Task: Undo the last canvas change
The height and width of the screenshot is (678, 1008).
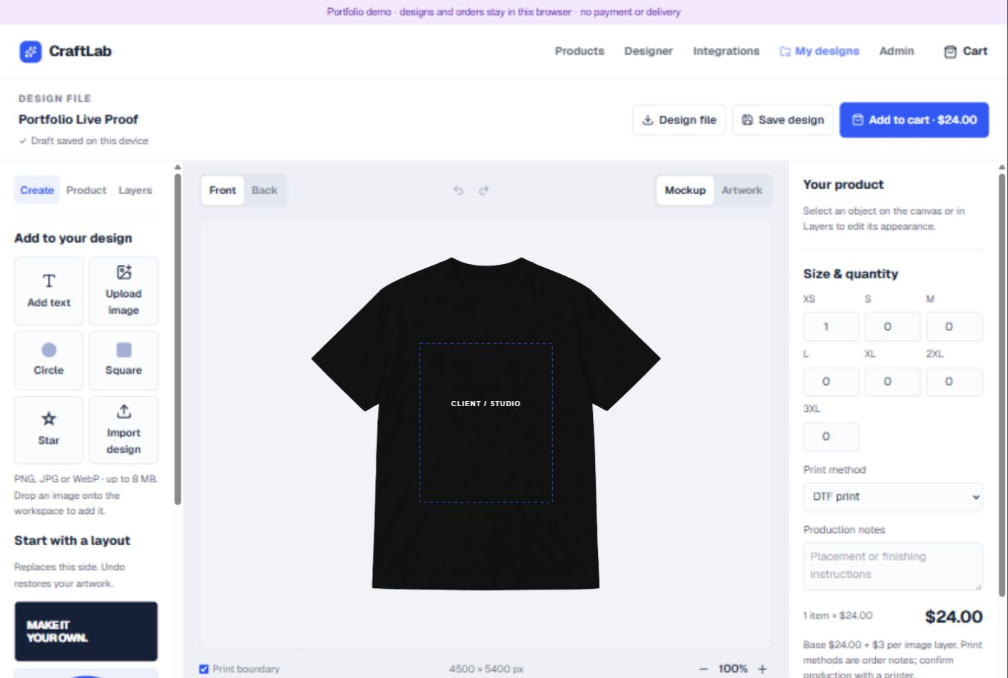Action: coord(459,191)
